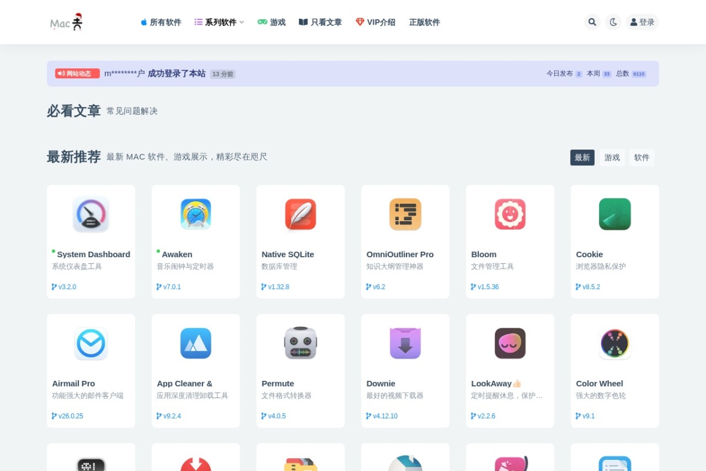Click the search magnifier icon
706x471 pixels.
click(592, 22)
